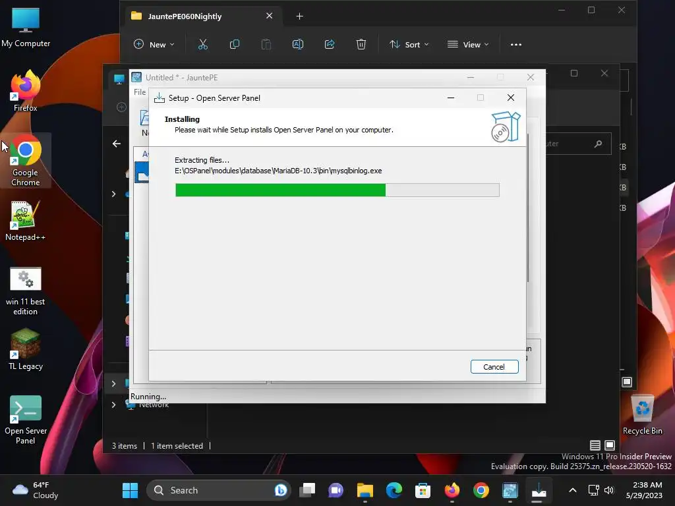
Task: Switch to JauntePE on the taskbar
Action: pyautogui.click(x=510, y=490)
